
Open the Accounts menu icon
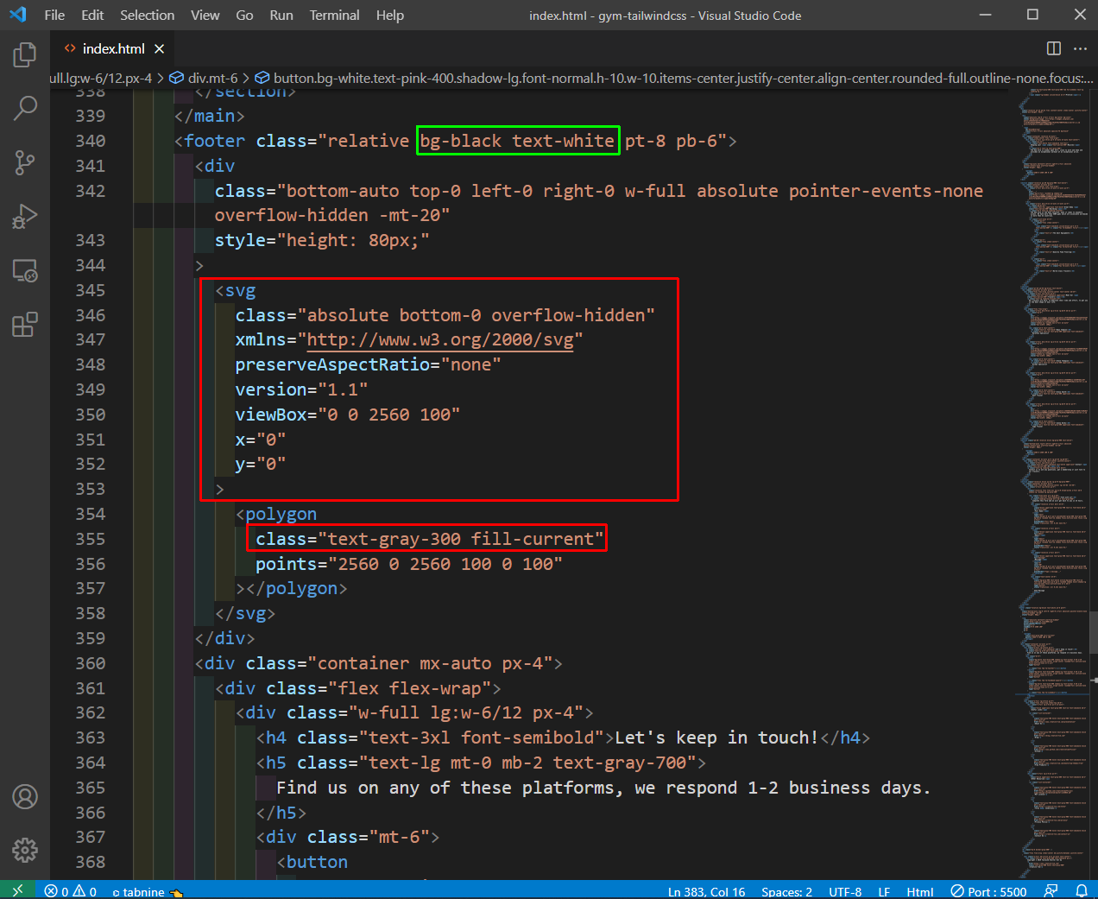tap(25, 796)
